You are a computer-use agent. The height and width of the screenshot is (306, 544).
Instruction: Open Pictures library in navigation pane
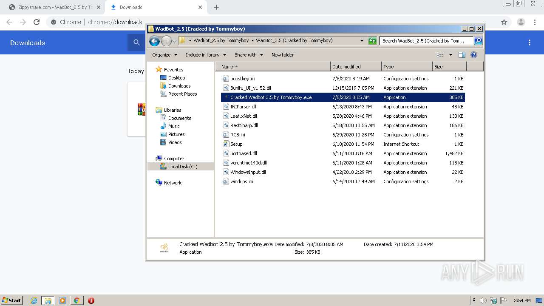tap(172, 134)
